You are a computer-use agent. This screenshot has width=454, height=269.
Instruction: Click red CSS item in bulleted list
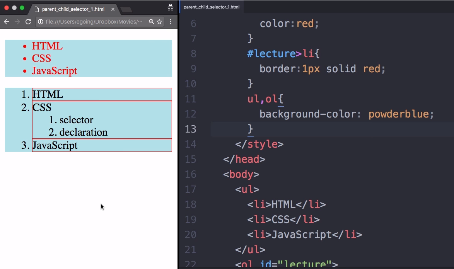(x=41, y=58)
